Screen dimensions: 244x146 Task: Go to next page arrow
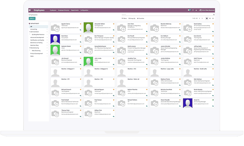202,18
